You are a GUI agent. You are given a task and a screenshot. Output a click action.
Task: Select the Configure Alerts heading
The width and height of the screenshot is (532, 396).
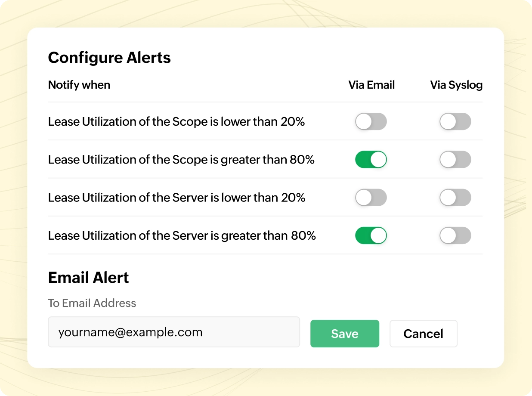(109, 58)
